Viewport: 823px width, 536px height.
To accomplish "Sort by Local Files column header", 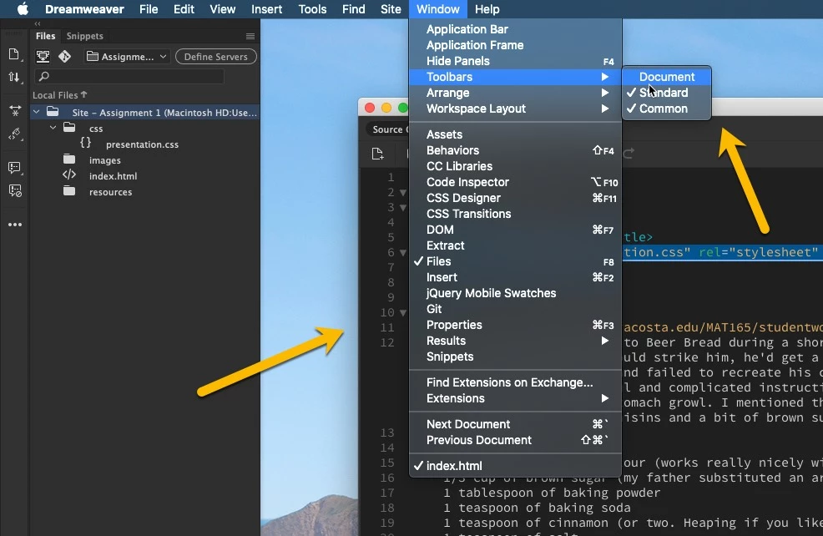I will click(x=59, y=95).
